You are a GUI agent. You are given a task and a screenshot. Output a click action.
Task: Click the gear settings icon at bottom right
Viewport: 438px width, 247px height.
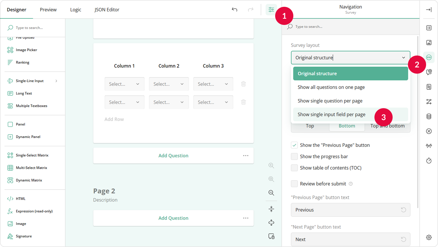(429, 237)
